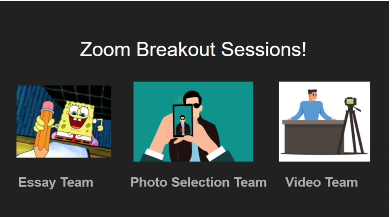Click the word "Sessions!" in the title
This screenshot has height=217, width=392.
click(263, 49)
